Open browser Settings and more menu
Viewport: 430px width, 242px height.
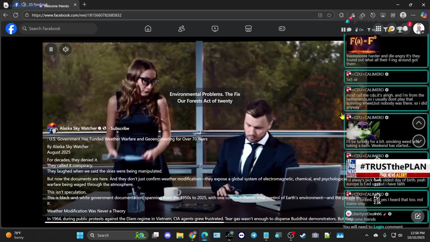(413, 15)
